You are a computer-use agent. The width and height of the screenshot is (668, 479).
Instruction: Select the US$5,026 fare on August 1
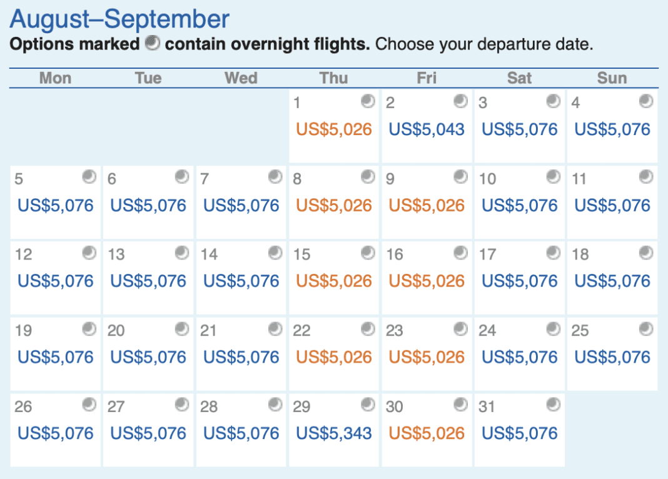(335, 129)
